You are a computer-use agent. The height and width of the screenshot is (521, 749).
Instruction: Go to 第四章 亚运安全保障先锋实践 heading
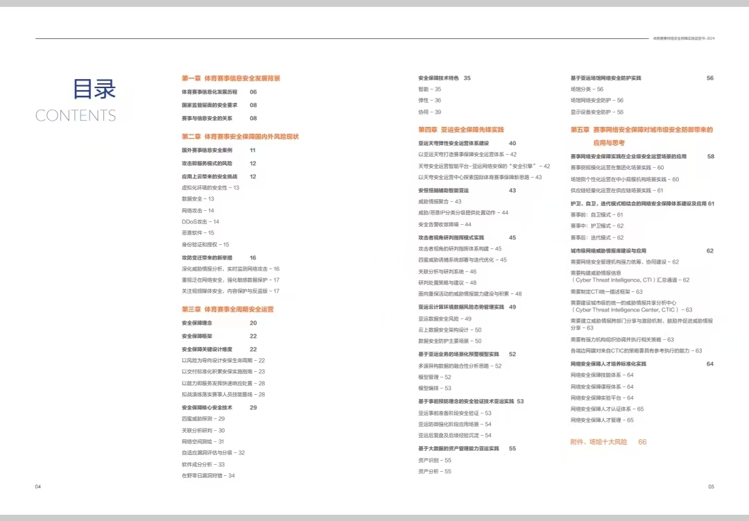tap(460, 130)
